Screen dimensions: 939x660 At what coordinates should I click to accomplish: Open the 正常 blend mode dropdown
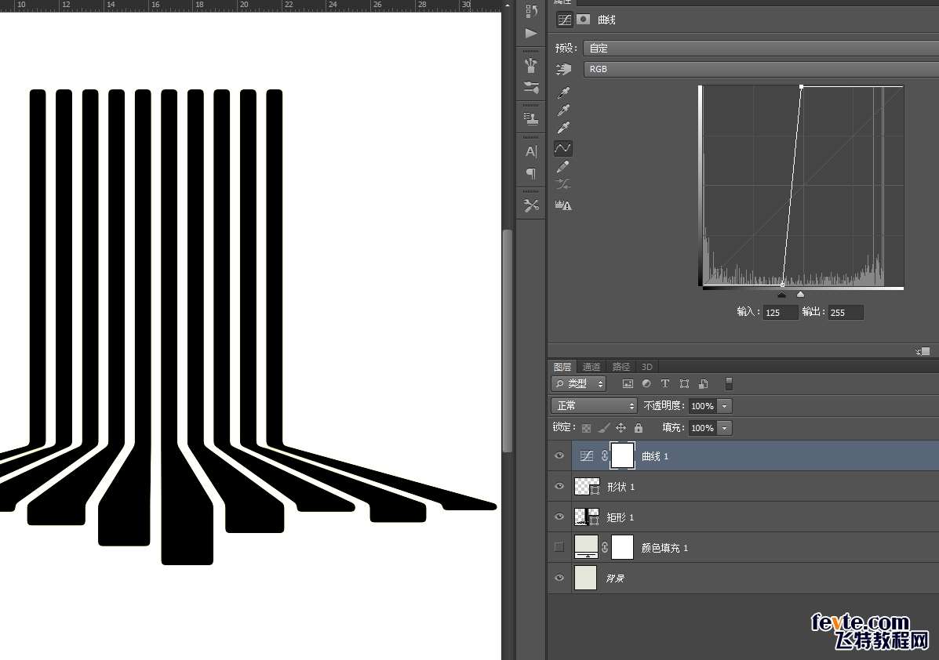(595, 406)
